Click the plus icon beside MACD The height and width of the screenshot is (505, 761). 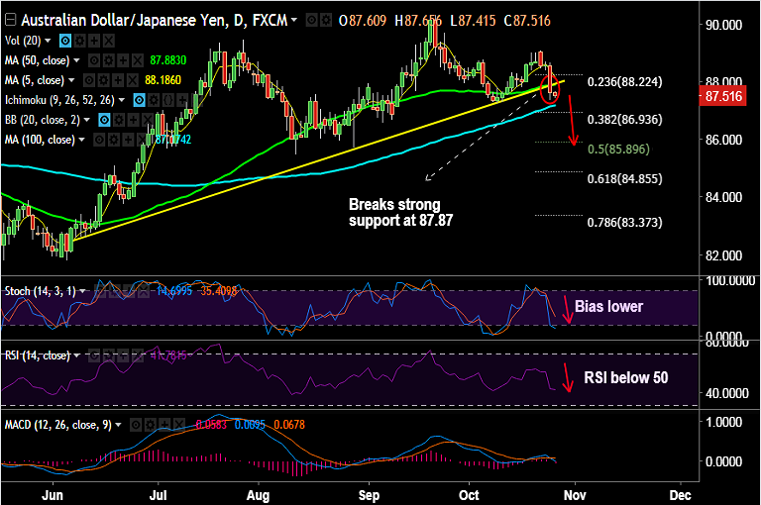point(164,425)
